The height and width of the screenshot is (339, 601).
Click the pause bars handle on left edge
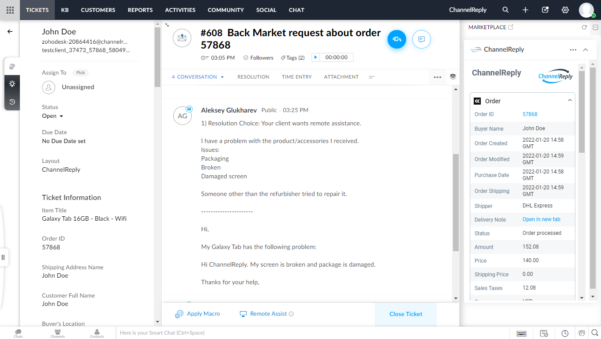pyautogui.click(x=3, y=257)
